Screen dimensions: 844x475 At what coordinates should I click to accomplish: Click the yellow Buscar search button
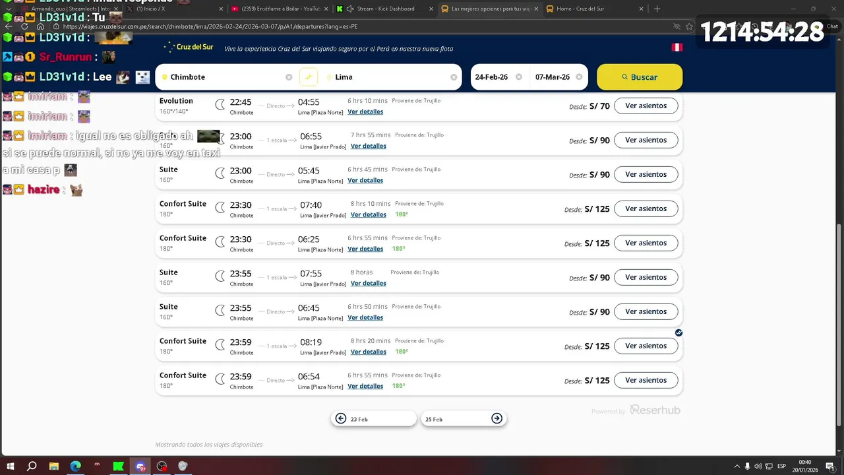coord(640,77)
